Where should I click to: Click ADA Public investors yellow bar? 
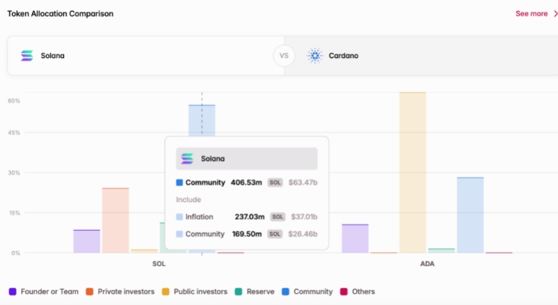[413, 173]
